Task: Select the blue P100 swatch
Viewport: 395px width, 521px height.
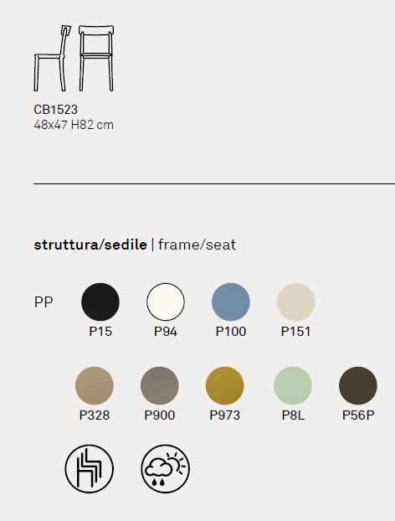Action: 231,302
